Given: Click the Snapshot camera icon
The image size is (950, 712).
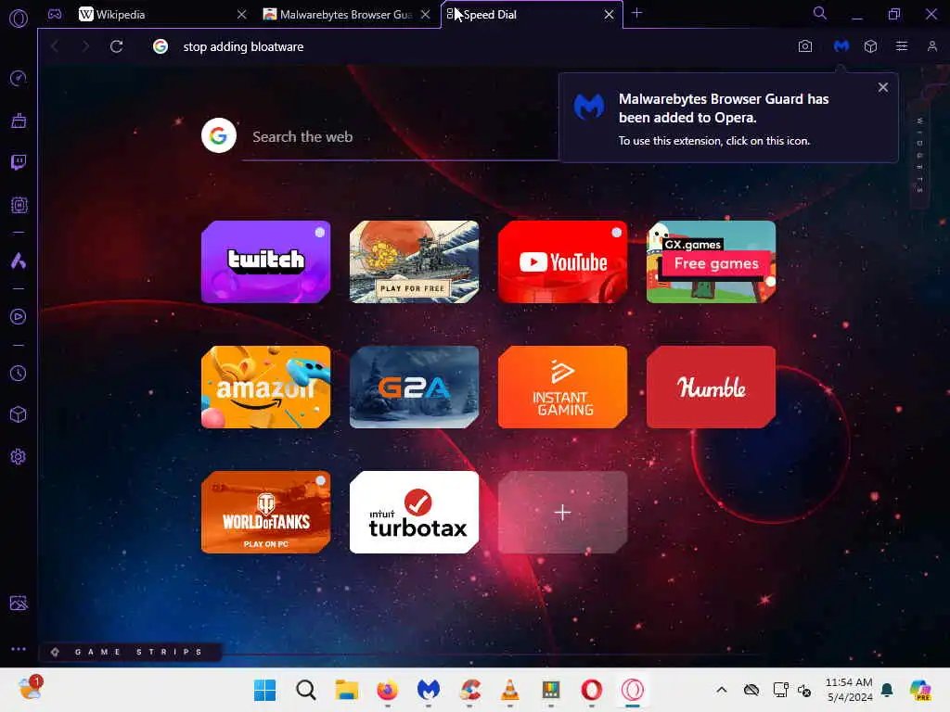Looking at the screenshot, I should point(804,46).
